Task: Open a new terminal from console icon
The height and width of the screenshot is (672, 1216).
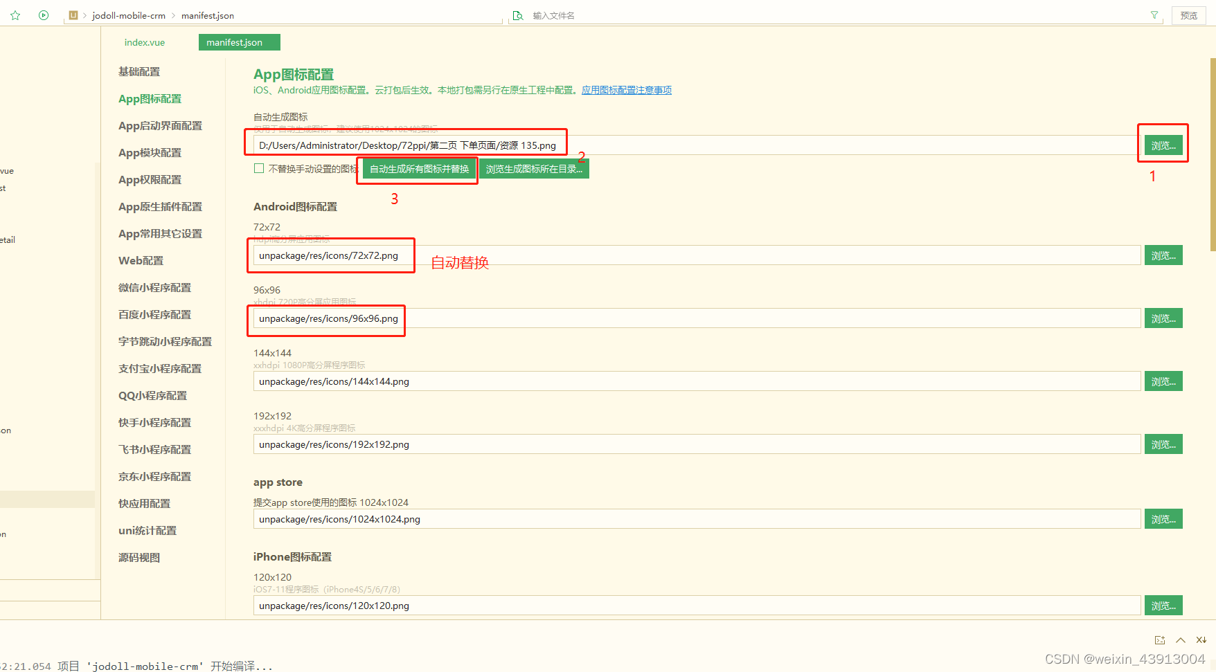Action: pos(1160,640)
